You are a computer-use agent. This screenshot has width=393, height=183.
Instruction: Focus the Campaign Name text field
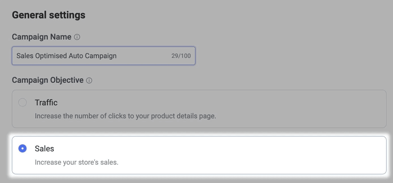tap(104, 56)
